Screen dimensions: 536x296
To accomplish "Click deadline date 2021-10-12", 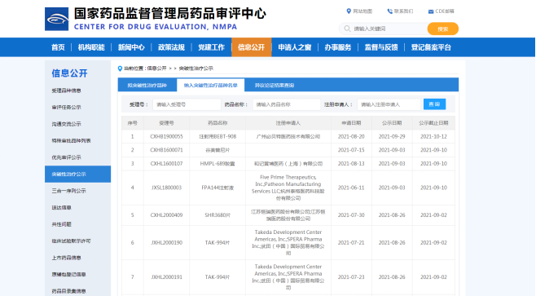I will pos(433,136).
